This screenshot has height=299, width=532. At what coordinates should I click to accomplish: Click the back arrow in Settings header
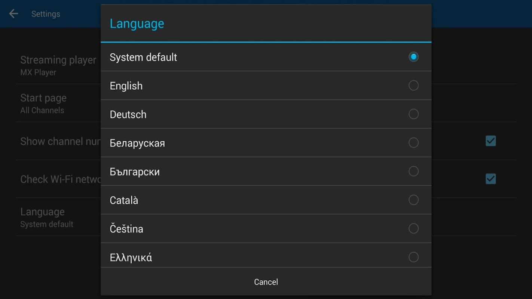click(13, 14)
